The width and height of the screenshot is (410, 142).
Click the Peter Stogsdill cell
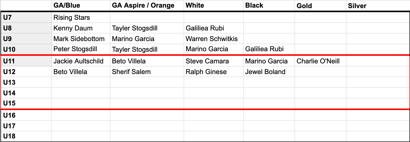[x=75, y=49]
